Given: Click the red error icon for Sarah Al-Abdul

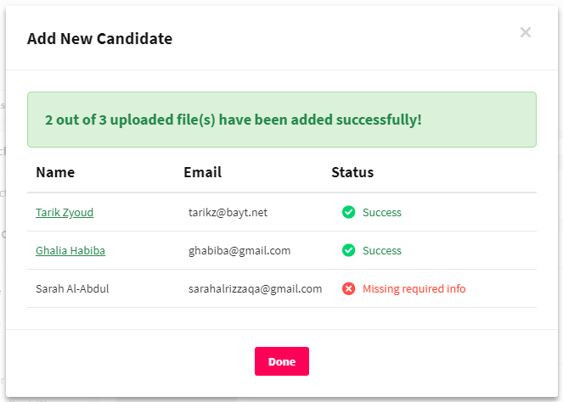Looking at the screenshot, I should click(348, 288).
